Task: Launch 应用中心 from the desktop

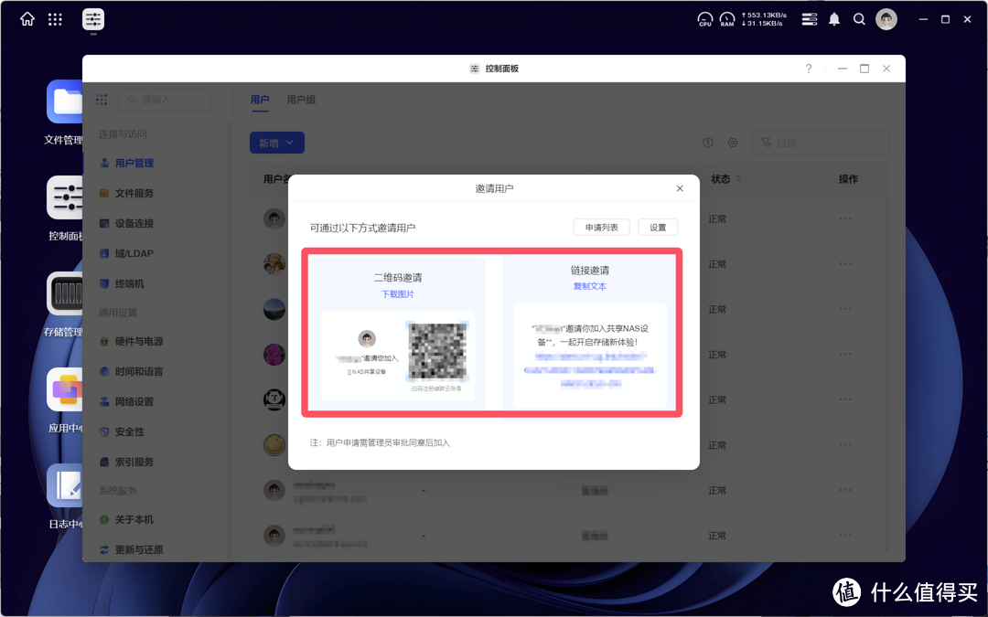Action: coord(64,388)
